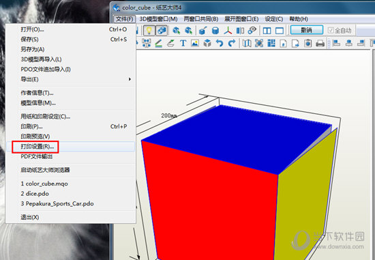Expand the 导出(E) submenu arrow
The height and width of the screenshot is (260, 375).
click(130, 79)
